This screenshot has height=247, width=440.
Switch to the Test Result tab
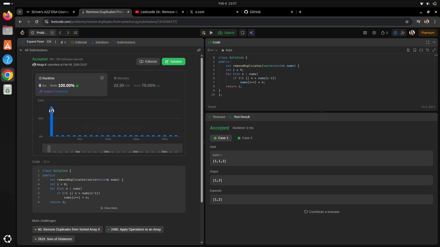tap(239, 117)
